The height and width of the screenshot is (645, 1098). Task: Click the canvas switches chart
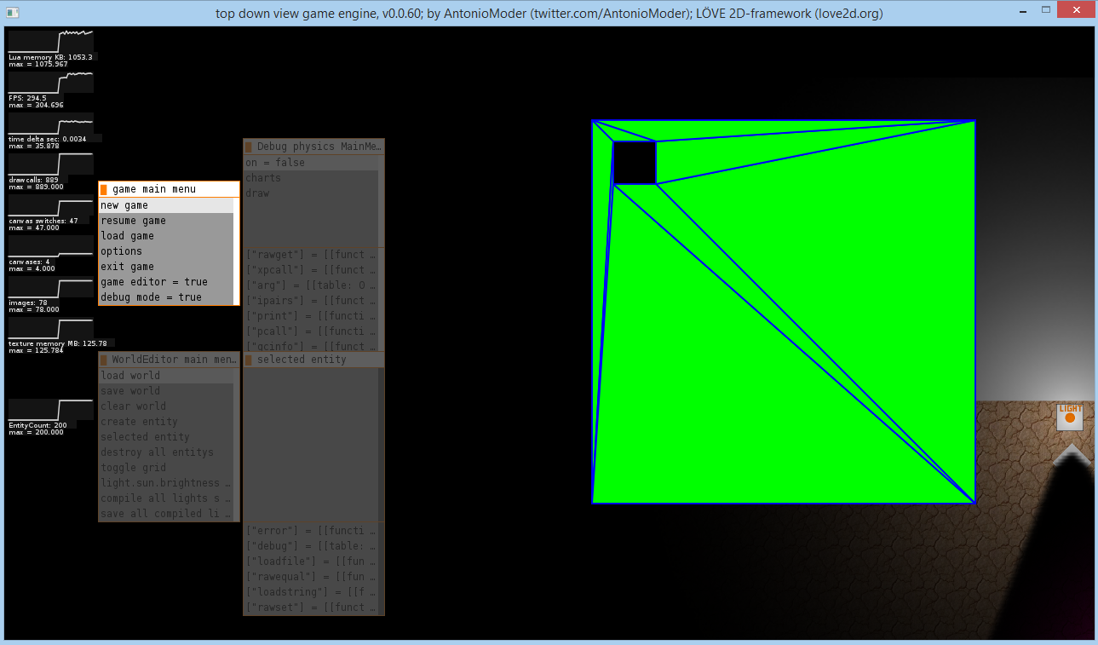coord(51,204)
